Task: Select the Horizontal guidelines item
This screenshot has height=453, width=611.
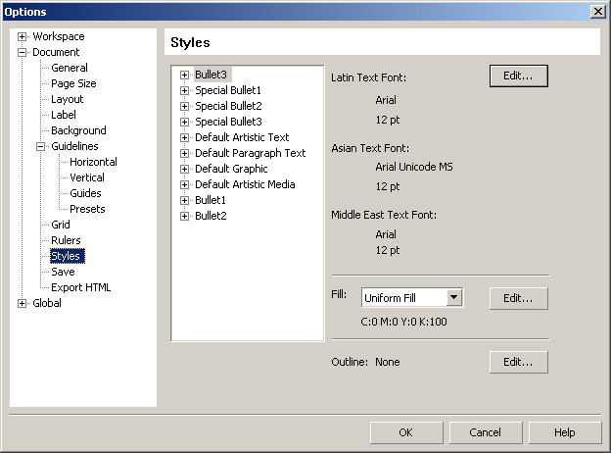Action: [93, 162]
